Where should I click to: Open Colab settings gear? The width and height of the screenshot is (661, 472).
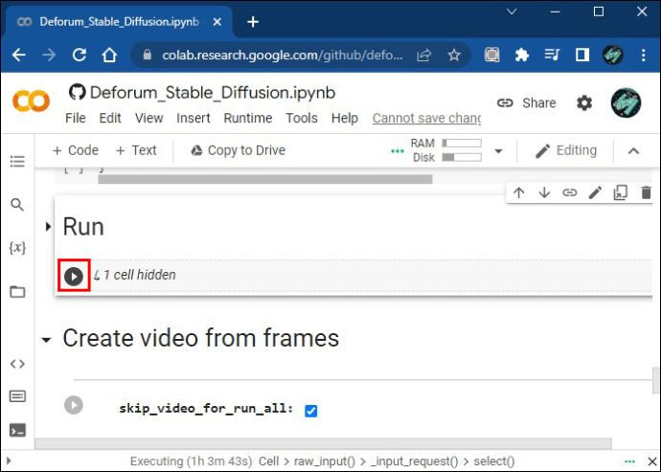point(584,102)
